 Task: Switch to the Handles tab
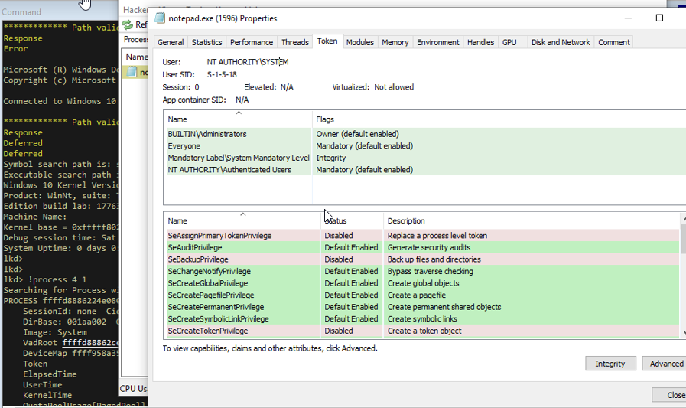click(480, 42)
